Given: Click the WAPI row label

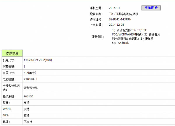Looking at the screenshot, I should pyautogui.click(x=7, y=109).
